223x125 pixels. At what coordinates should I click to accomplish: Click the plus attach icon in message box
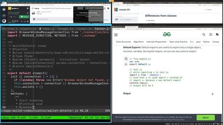point(34,19)
